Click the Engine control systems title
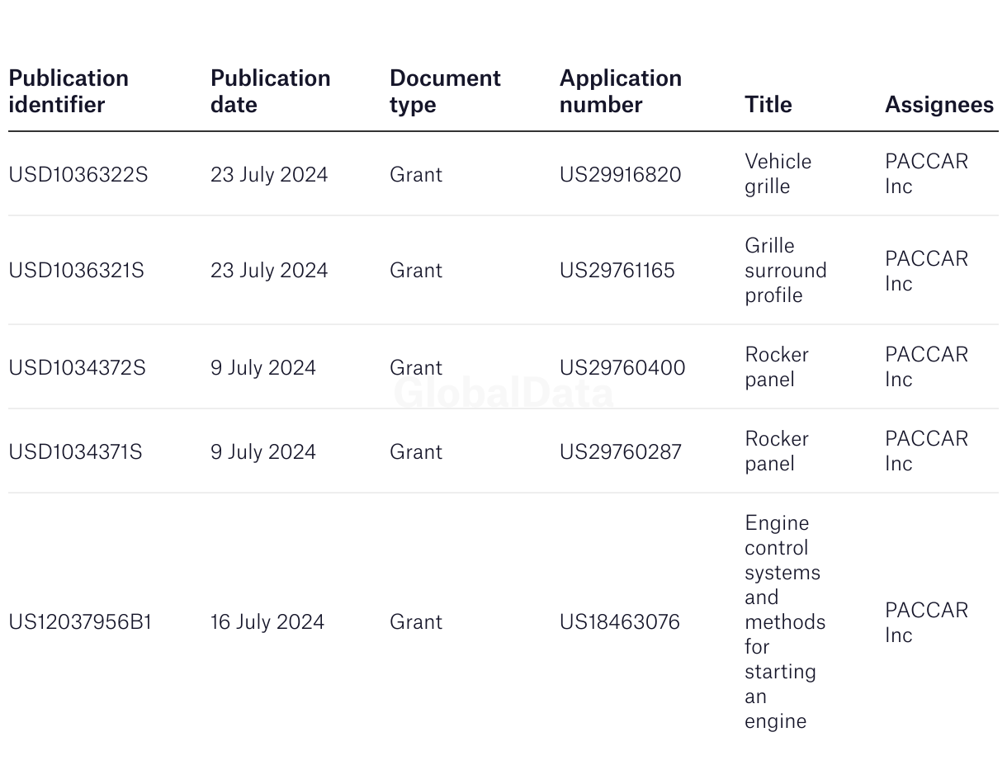 (x=784, y=622)
